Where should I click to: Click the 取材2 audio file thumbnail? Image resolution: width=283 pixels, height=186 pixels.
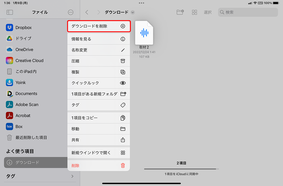(x=144, y=33)
